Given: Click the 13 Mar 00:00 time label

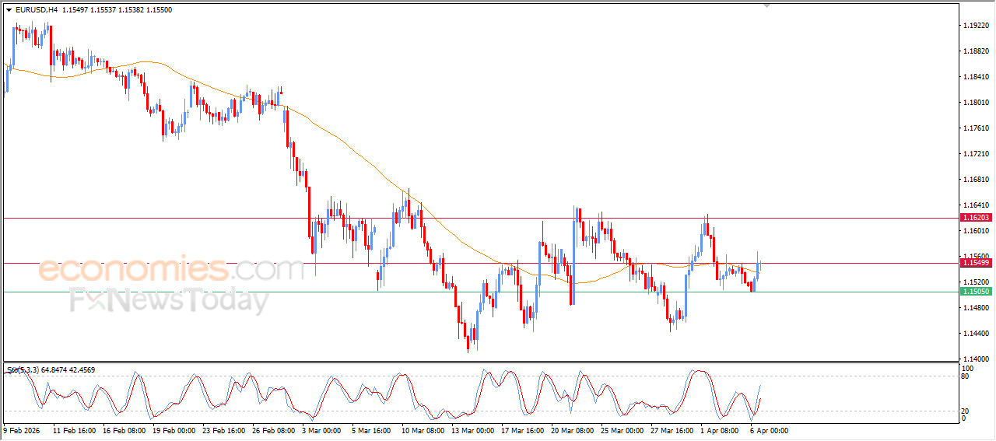Looking at the screenshot, I should (x=472, y=429).
